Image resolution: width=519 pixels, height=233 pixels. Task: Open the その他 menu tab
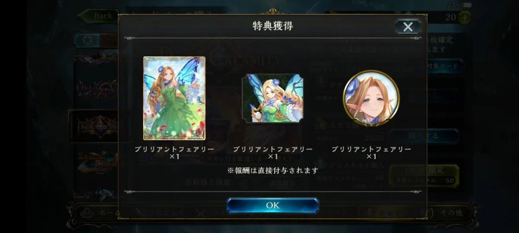pyautogui.click(x=452, y=213)
